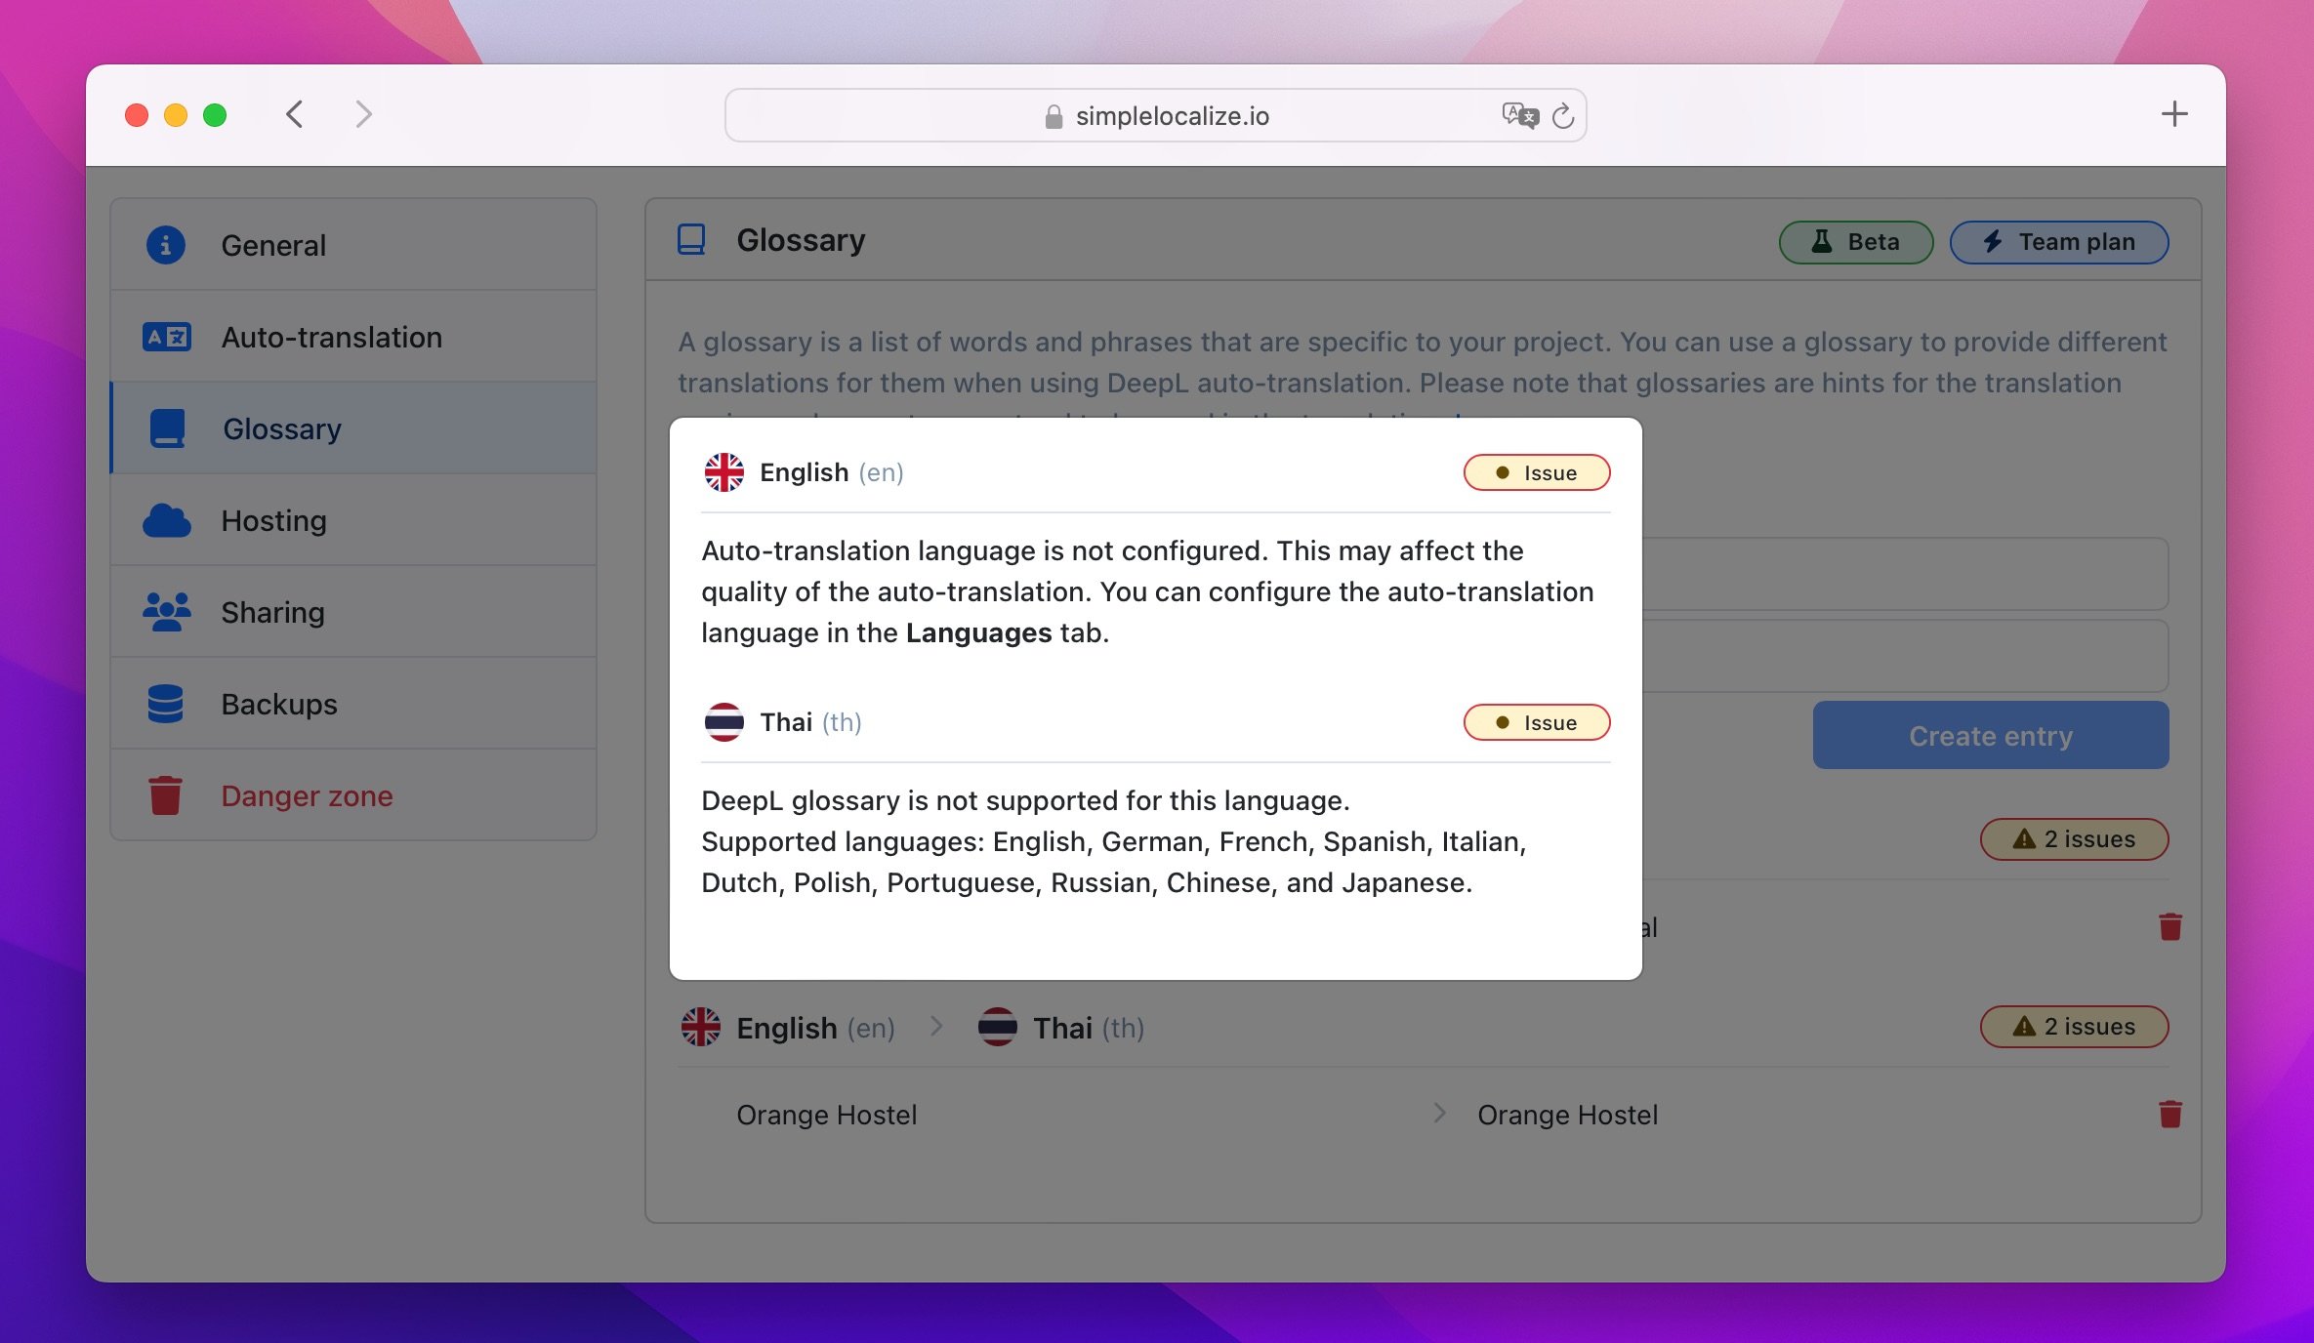Click the browser translate page icon
This screenshot has height=1343, width=2314.
coord(1519,115)
